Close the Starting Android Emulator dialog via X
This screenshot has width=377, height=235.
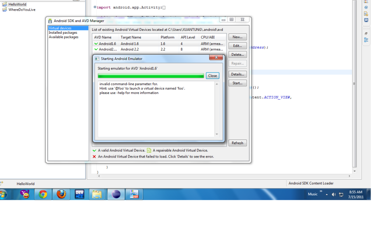tap(216, 57)
